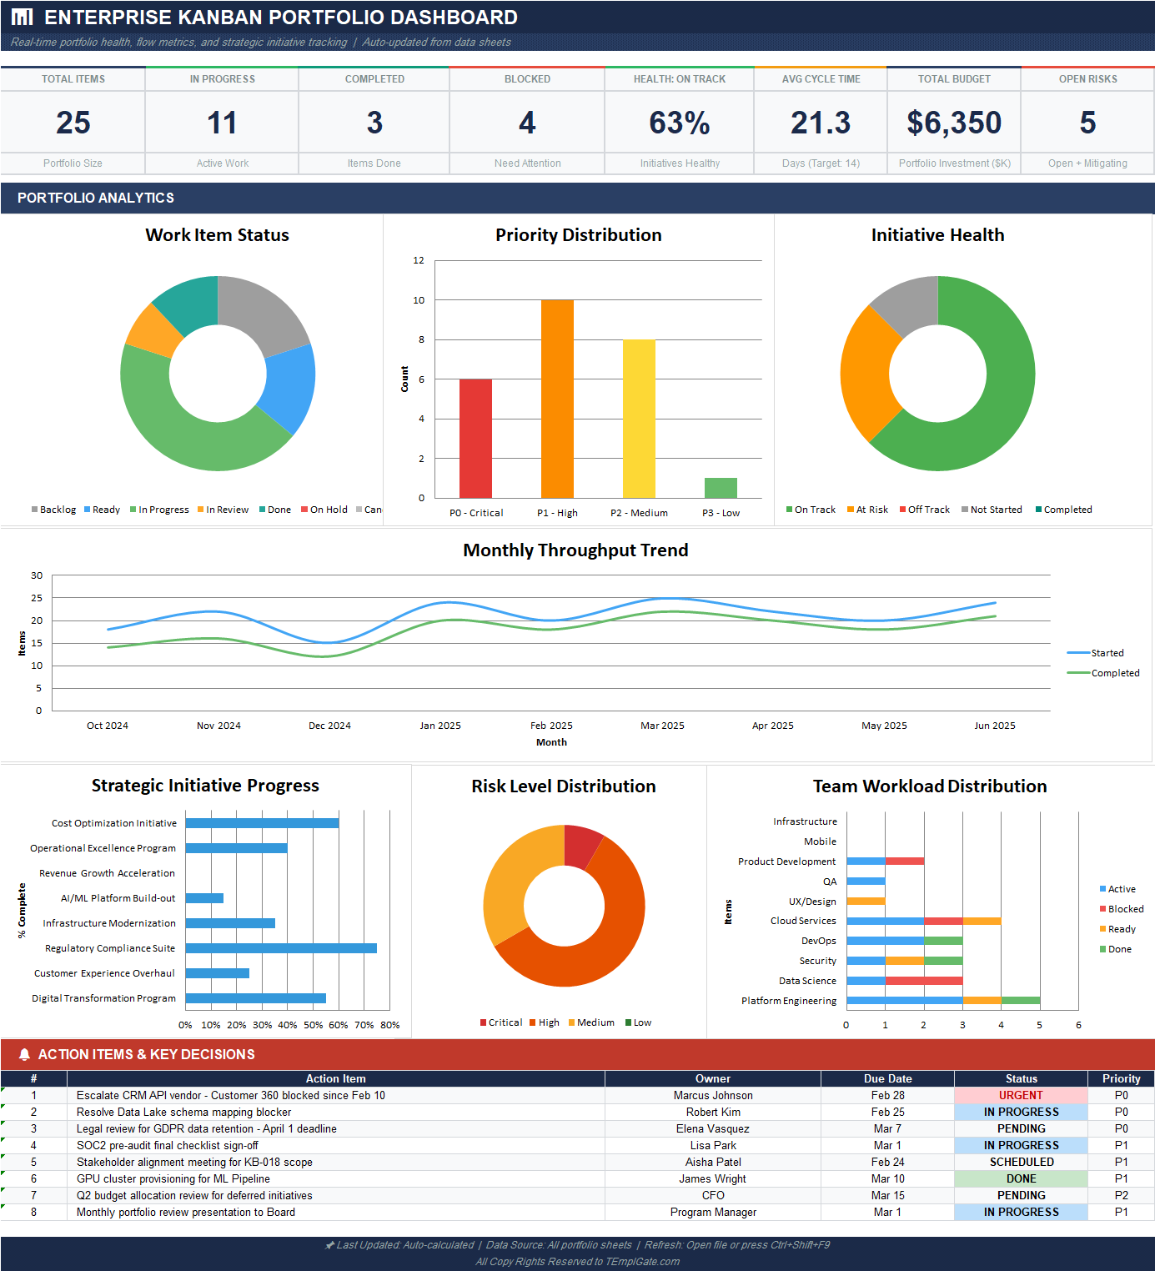Toggle the Completed legend entry under Initiative Health

(x=1041, y=510)
